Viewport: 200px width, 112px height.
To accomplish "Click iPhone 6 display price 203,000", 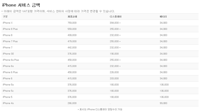I will tap(114, 78).
